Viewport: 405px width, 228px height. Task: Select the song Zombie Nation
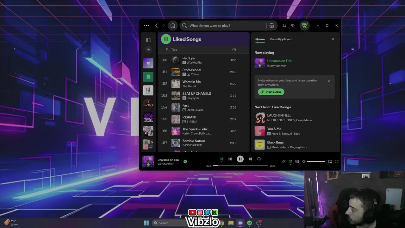pos(194,141)
